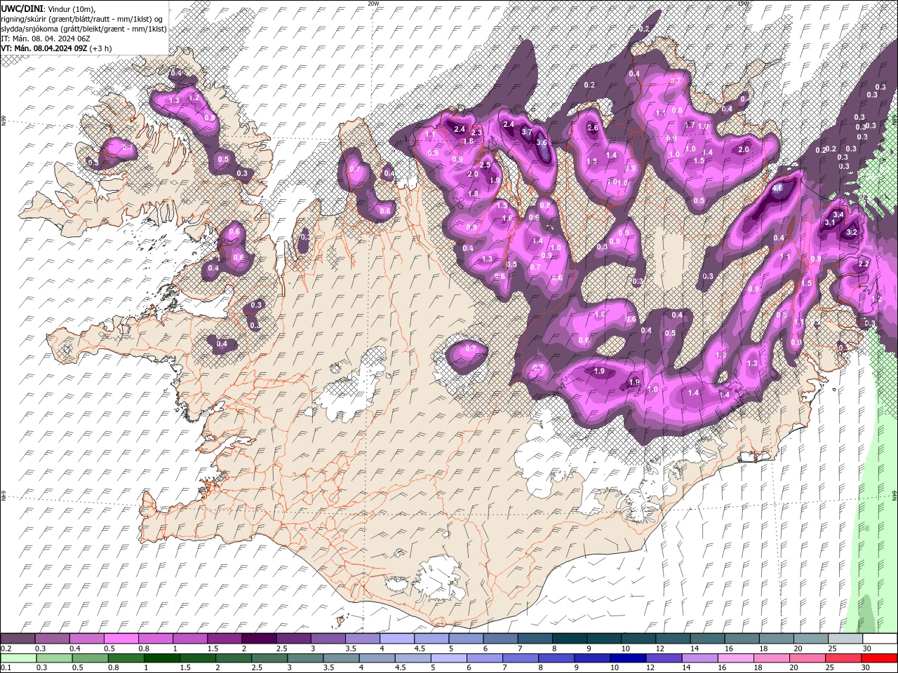
Task: Click the white 30 swatch in top legend row
Action: pos(879,639)
